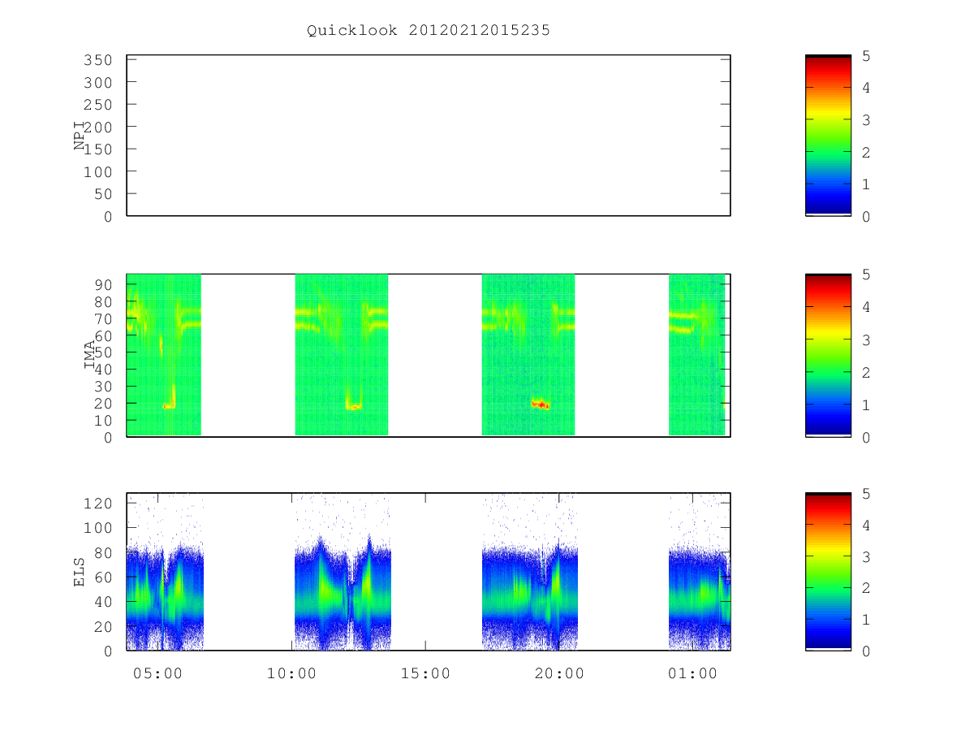The width and height of the screenshot is (974, 731).
Task: Select the NPI y-axis label
Action: tap(80, 136)
